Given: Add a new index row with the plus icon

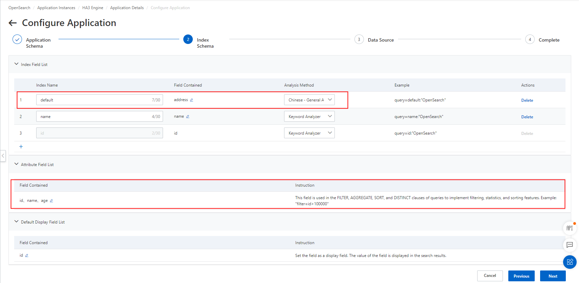Looking at the screenshot, I should (x=21, y=146).
